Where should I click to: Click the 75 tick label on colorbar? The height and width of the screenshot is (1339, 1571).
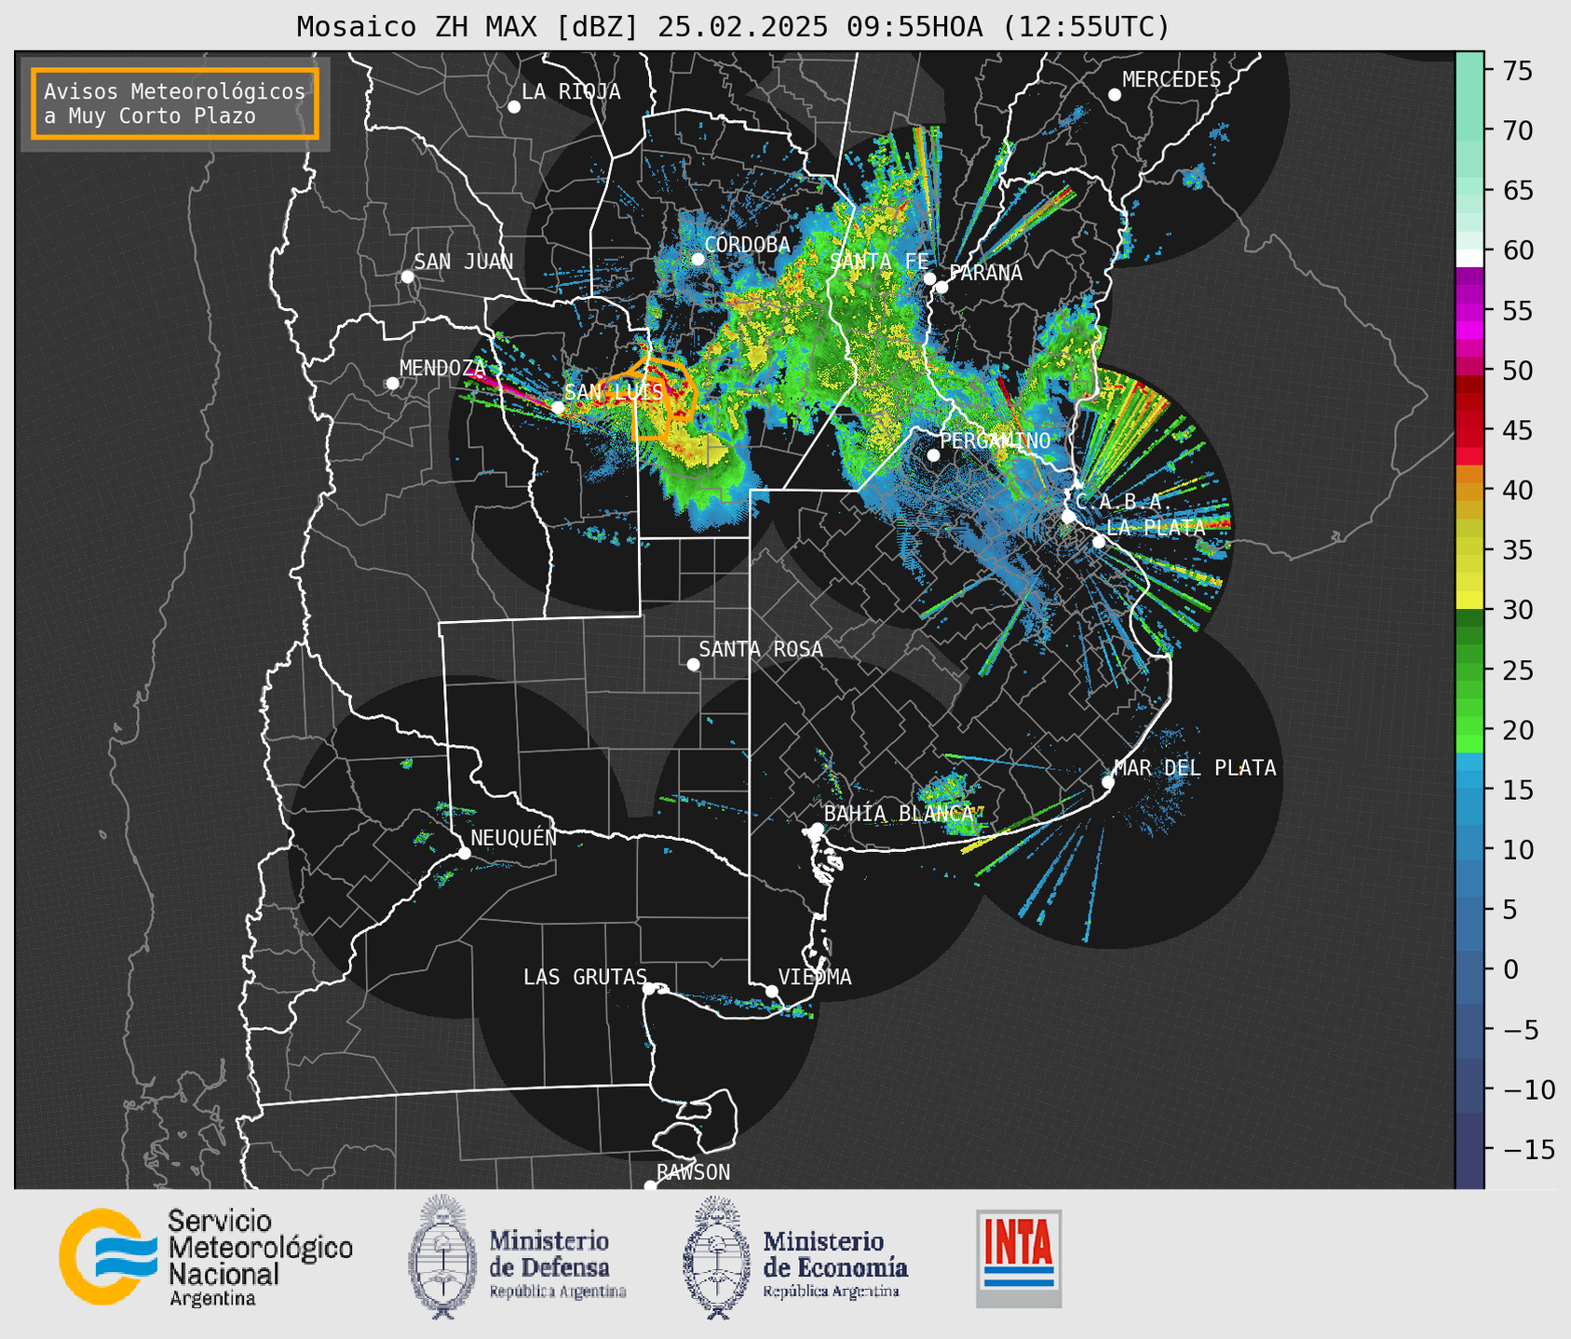[1515, 71]
